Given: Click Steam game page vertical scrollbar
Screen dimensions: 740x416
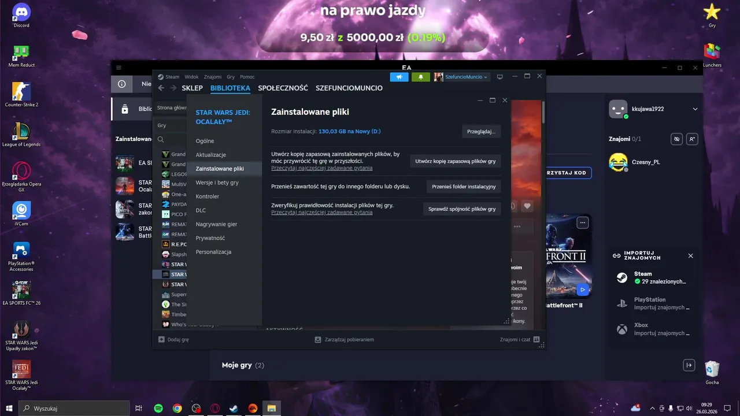Looking at the screenshot, I should (543, 112).
